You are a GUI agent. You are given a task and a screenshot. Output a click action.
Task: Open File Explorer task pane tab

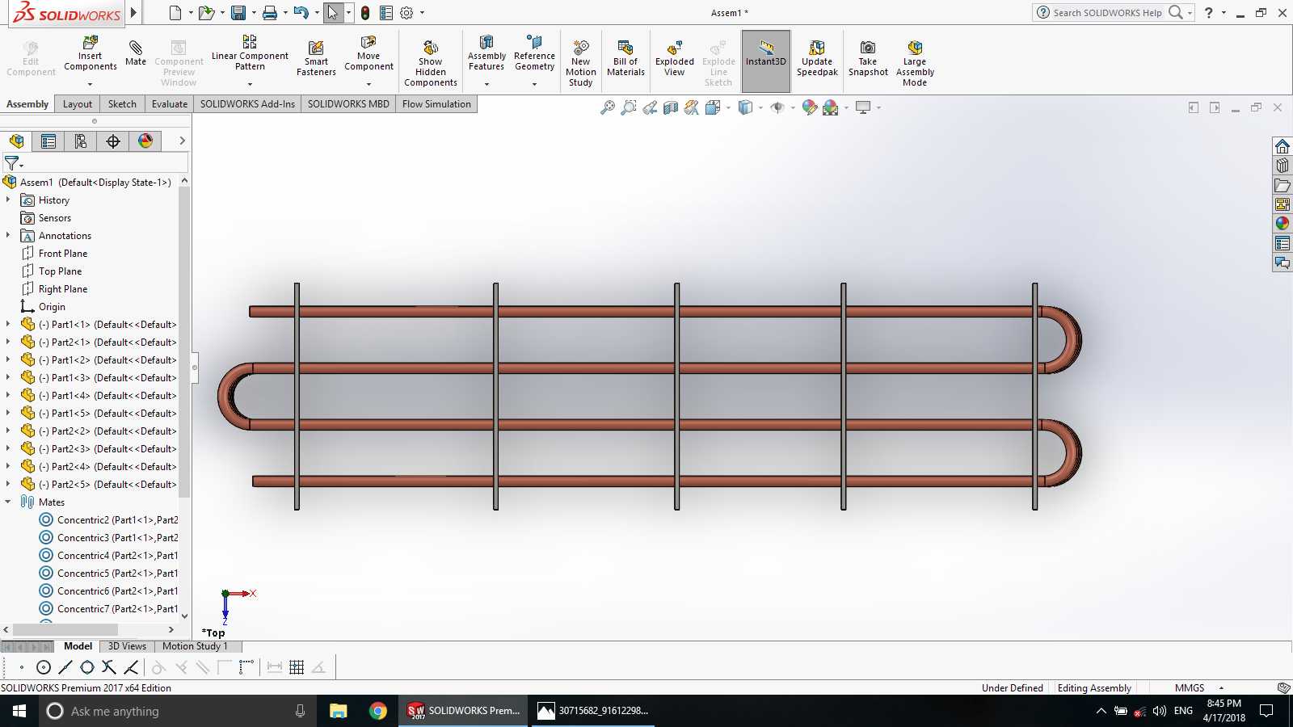[1282, 185]
